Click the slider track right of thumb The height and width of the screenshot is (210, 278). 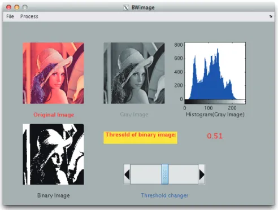[183, 174]
